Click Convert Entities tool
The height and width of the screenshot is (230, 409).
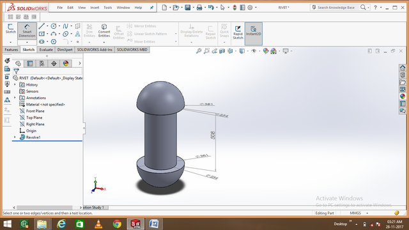click(x=104, y=31)
